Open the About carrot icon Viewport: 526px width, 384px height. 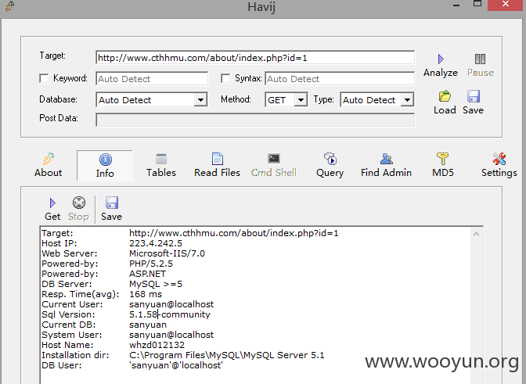[49, 159]
